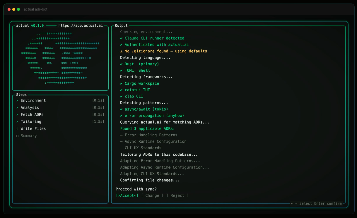Viewport: 357px width, 218px height.
Task: Click the checkmark before Authenticated with actual.ai
Action: 121,44
